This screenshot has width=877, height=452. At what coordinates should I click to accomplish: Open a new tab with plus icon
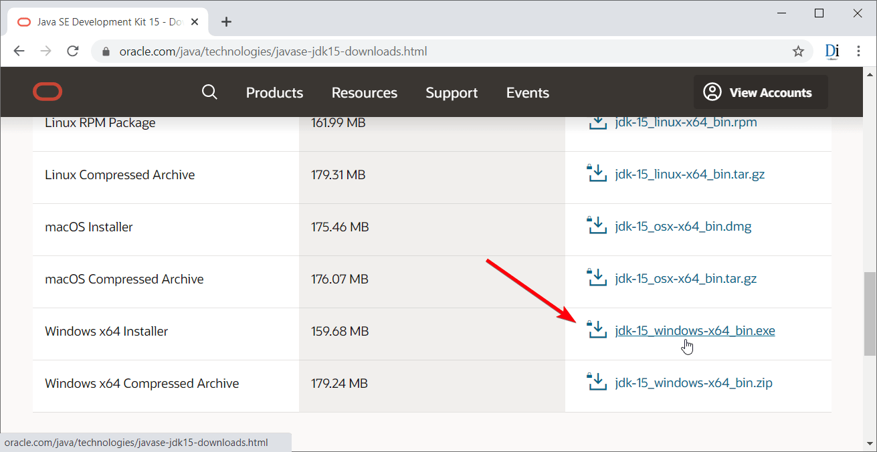coord(226,22)
